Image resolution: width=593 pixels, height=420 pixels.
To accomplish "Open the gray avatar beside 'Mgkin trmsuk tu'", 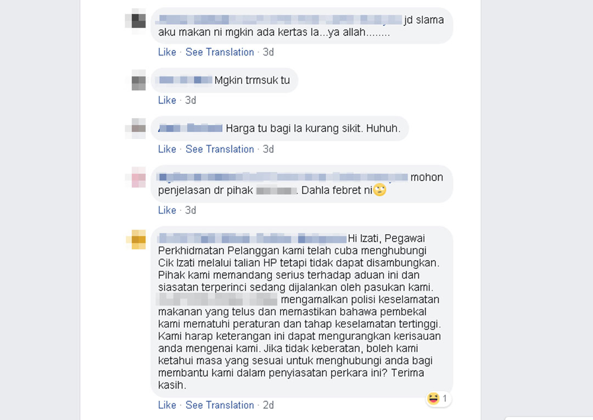I will click(136, 80).
